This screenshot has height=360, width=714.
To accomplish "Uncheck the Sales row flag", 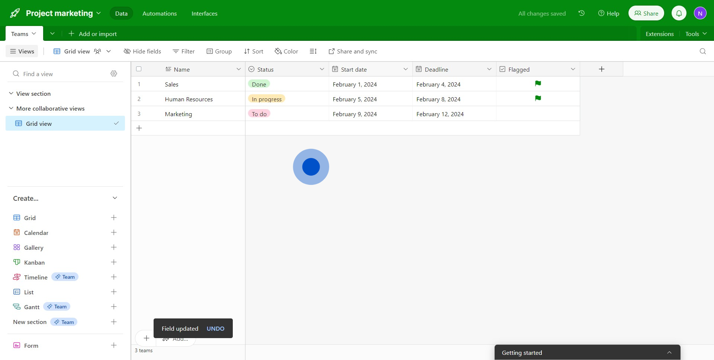I will tap(538, 84).
